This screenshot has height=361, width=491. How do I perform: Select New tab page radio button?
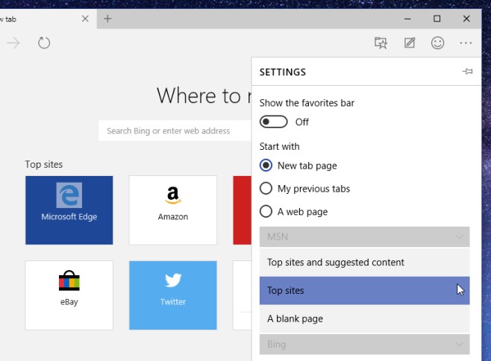pyautogui.click(x=266, y=166)
